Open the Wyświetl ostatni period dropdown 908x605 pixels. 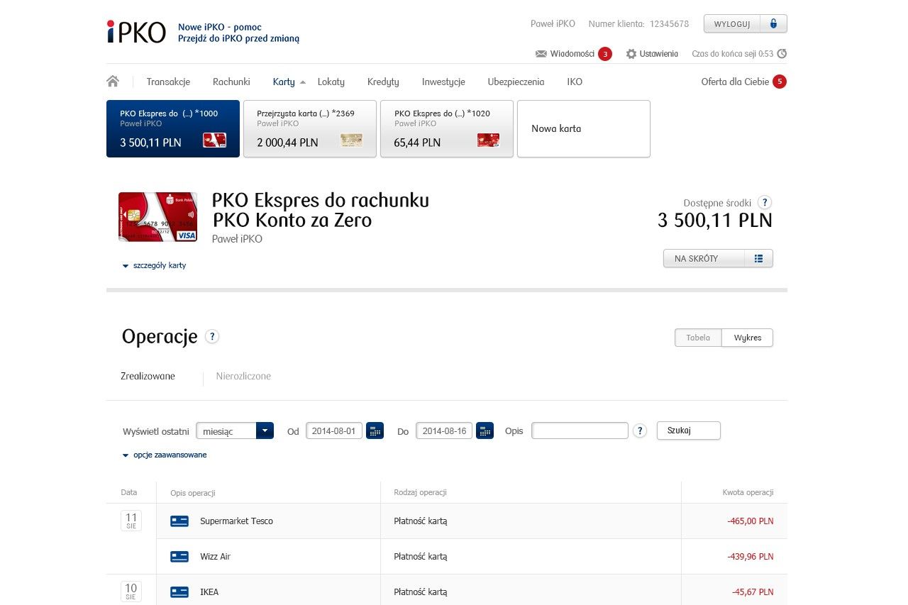[x=235, y=431]
